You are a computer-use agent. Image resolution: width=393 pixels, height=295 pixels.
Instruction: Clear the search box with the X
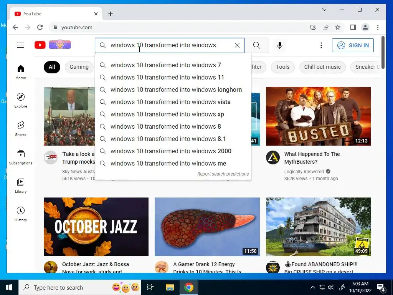point(237,45)
